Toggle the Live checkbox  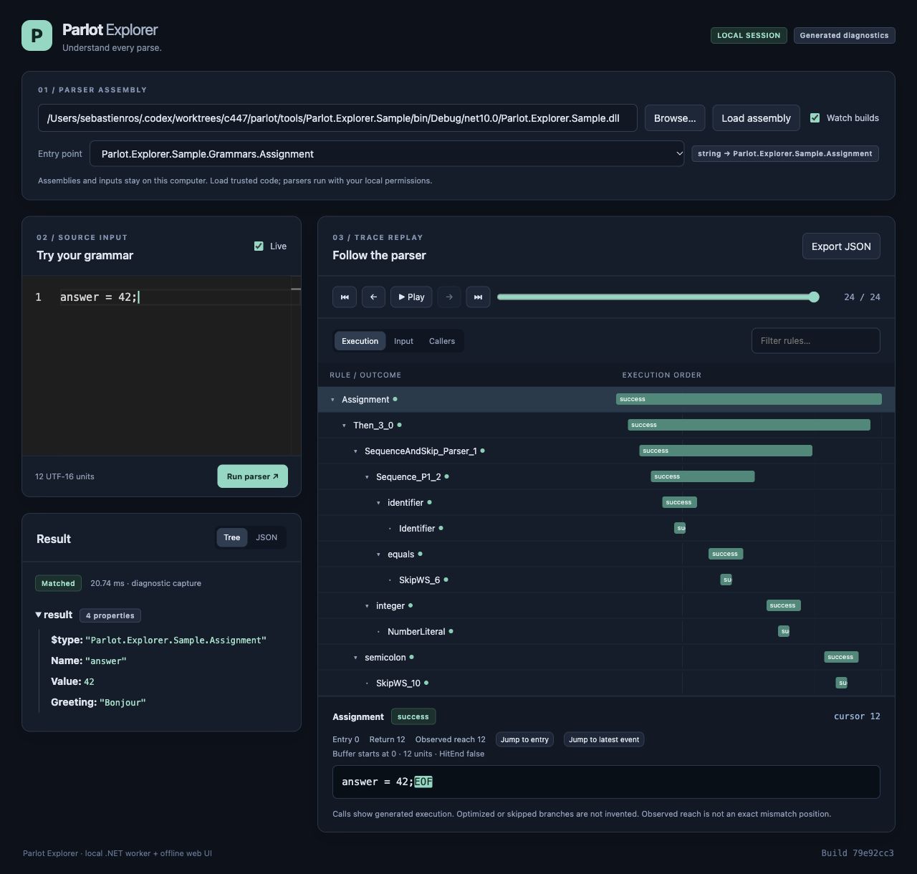point(259,246)
